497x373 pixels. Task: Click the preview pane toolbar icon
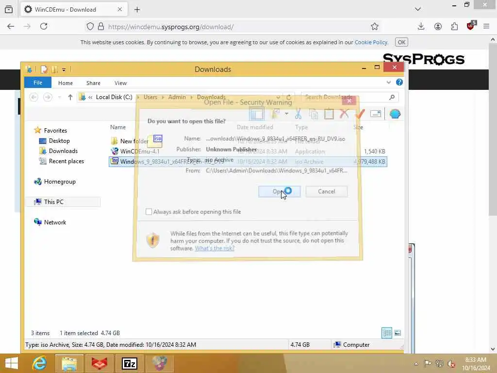click(257, 114)
